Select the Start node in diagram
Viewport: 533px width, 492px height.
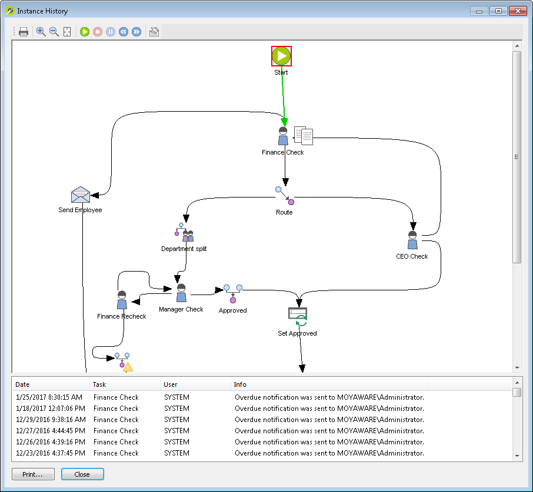(281, 56)
